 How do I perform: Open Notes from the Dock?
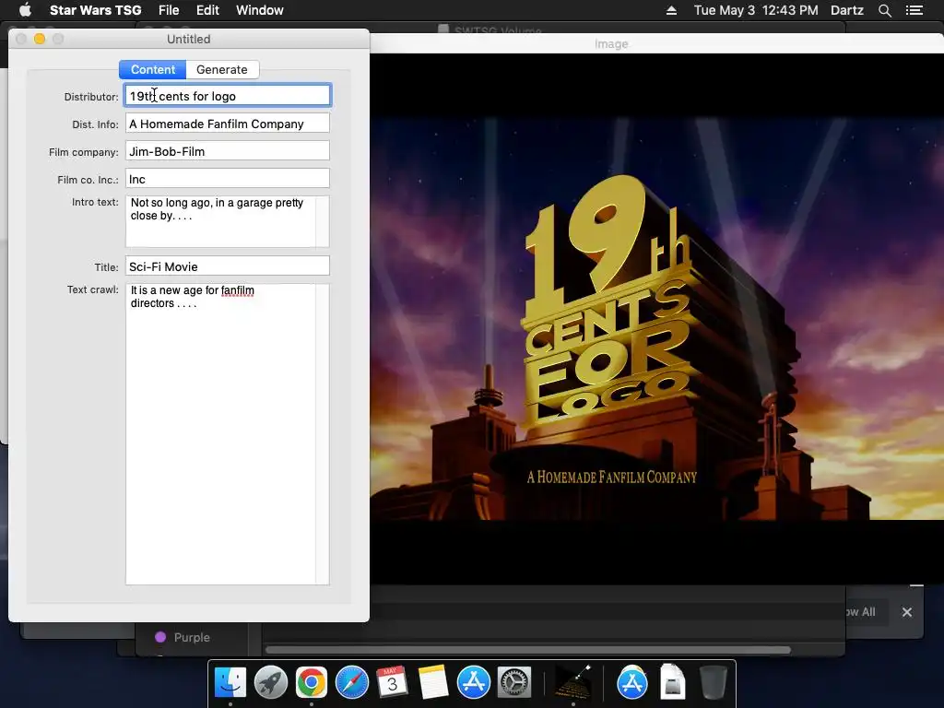(x=433, y=682)
